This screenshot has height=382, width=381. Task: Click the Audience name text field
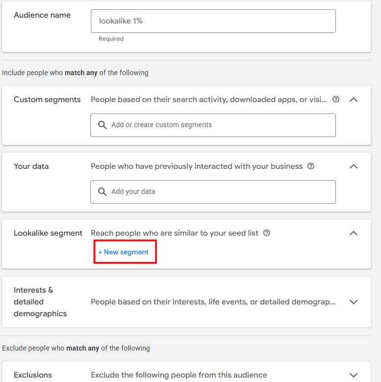click(x=213, y=21)
